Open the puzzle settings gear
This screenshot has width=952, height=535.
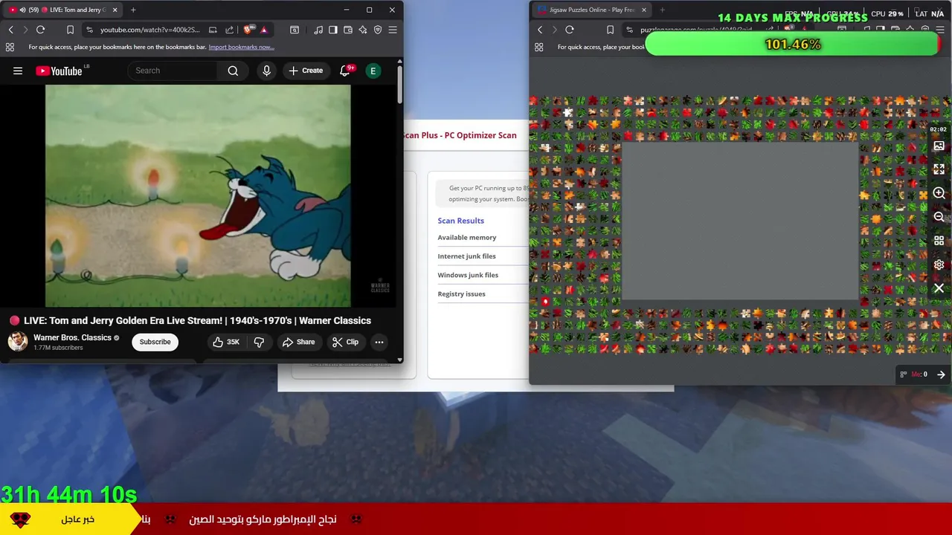[939, 265]
